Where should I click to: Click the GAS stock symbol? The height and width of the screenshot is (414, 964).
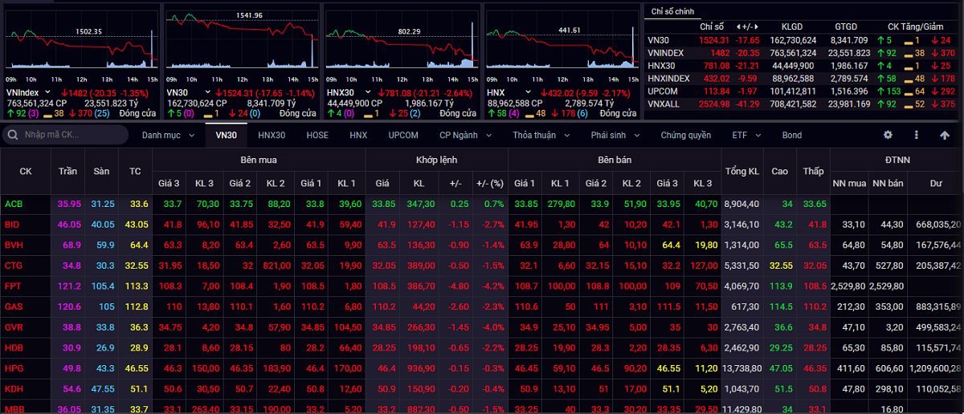(14, 306)
